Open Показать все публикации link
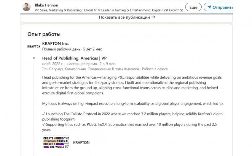 tap(125, 17)
